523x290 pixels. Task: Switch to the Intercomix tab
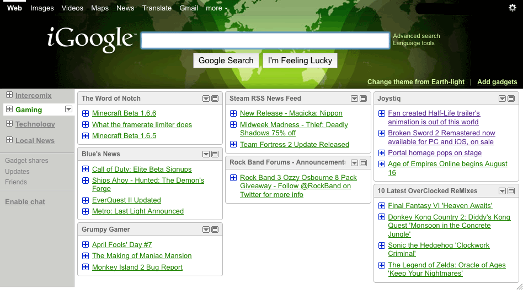(33, 95)
